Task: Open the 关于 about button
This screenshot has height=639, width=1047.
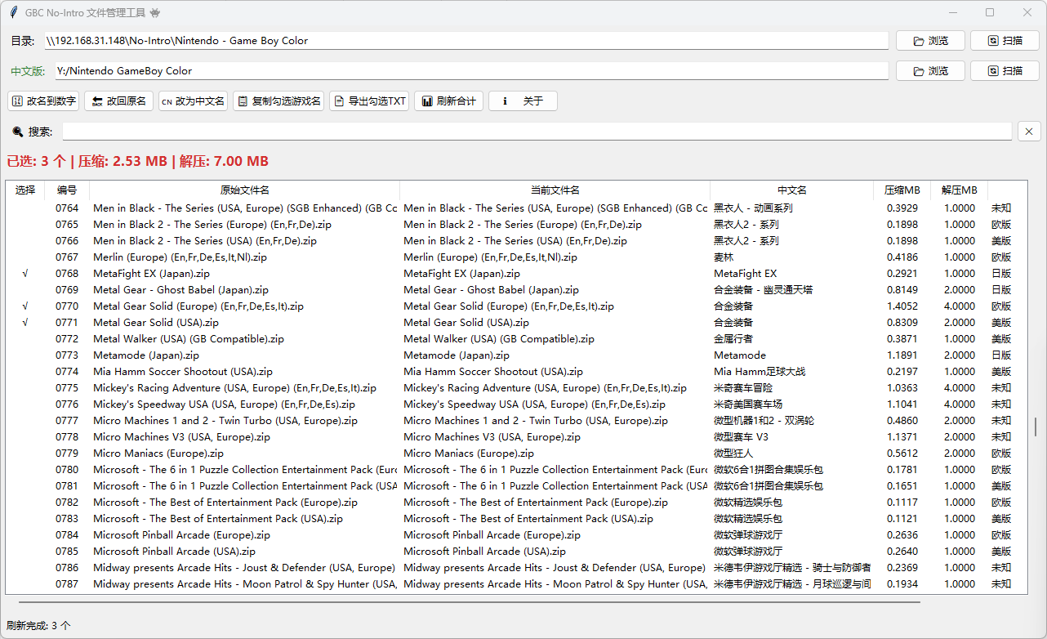Action: click(x=523, y=101)
